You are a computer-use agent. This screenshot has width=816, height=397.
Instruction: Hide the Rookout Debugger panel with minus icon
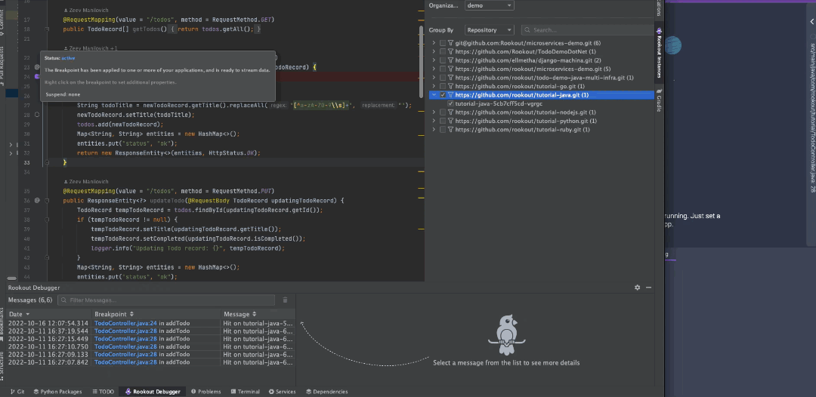click(x=648, y=288)
